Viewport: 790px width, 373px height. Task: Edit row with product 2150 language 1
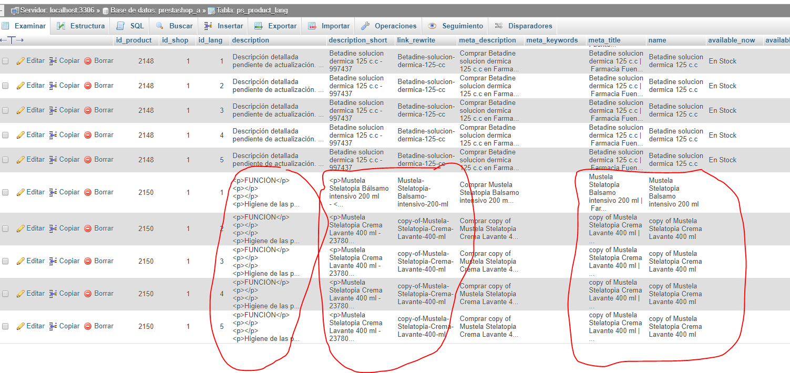point(30,192)
